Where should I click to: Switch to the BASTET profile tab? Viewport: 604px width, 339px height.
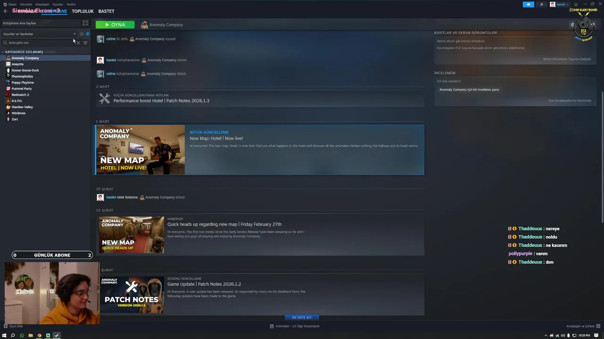click(106, 11)
